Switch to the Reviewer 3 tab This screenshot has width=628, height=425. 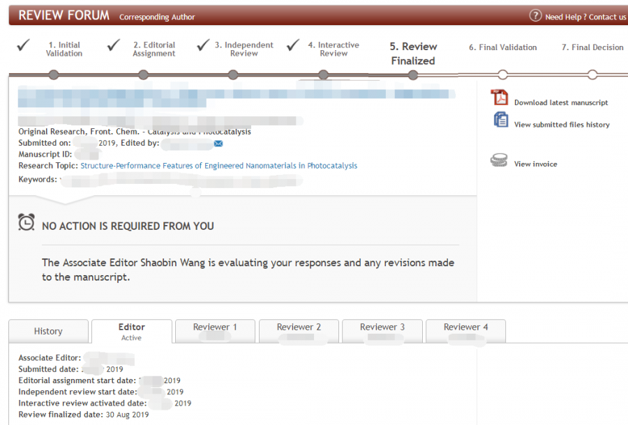click(382, 331)
